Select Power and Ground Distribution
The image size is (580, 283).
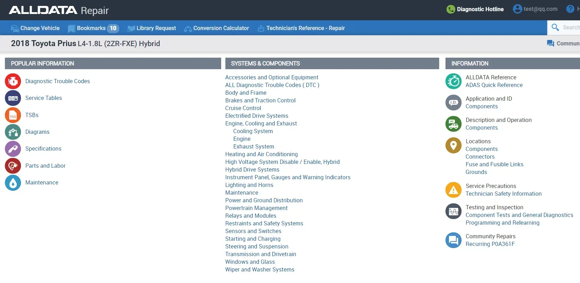264,201
